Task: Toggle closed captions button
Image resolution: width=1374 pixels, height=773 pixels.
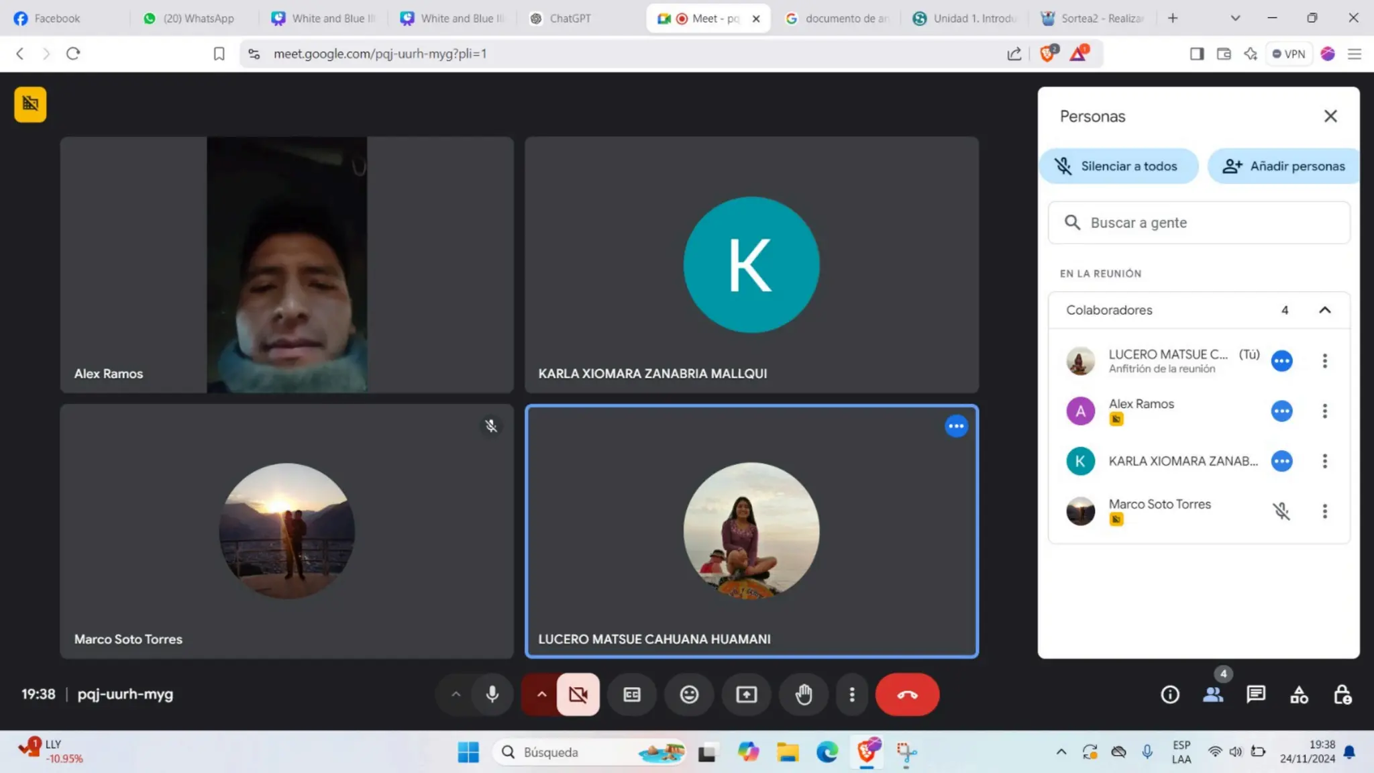Action: tap(631, 694)
